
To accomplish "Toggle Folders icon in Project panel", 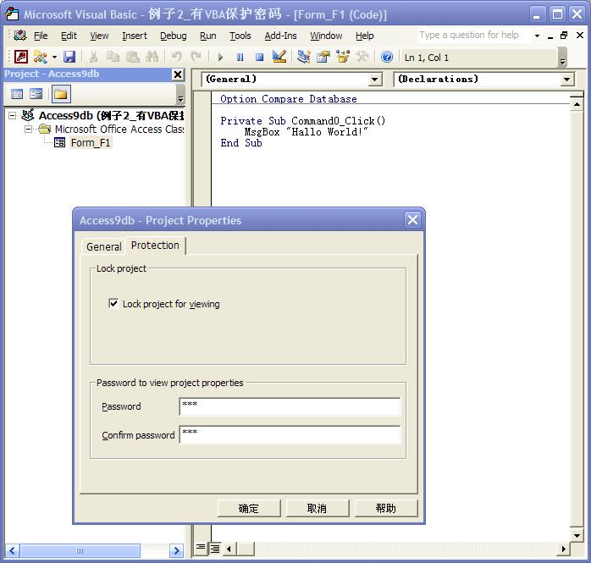I will [61, 94].
